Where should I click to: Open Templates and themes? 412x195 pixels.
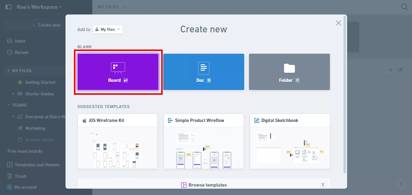[x=37, y=165]
